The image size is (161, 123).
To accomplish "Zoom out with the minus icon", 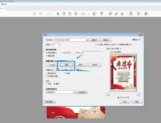I will (x=70, y=14).
